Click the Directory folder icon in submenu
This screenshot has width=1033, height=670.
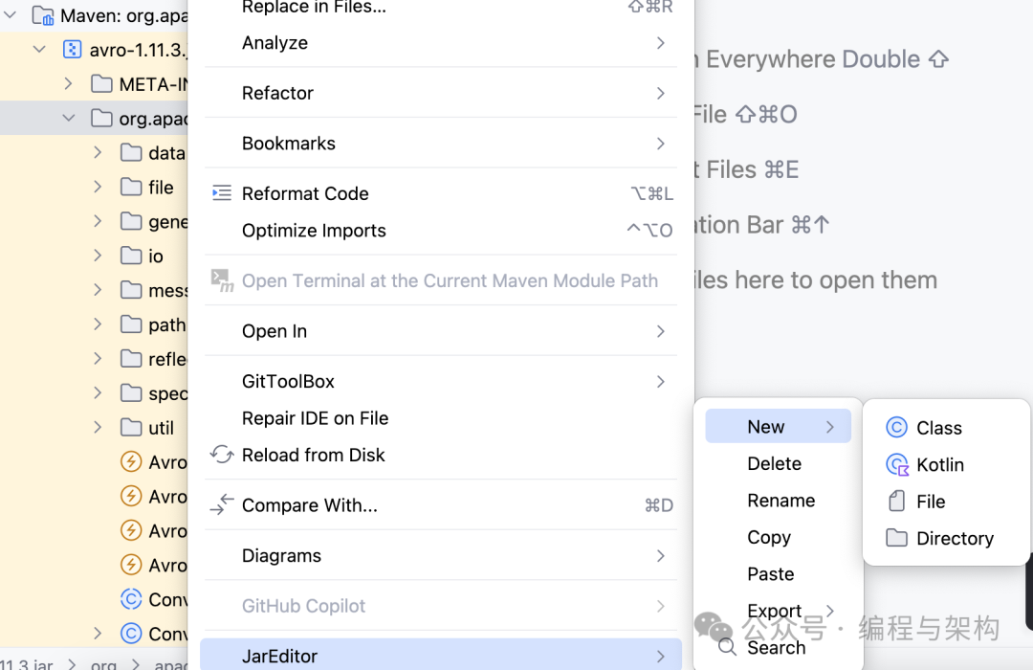(896, 538)
